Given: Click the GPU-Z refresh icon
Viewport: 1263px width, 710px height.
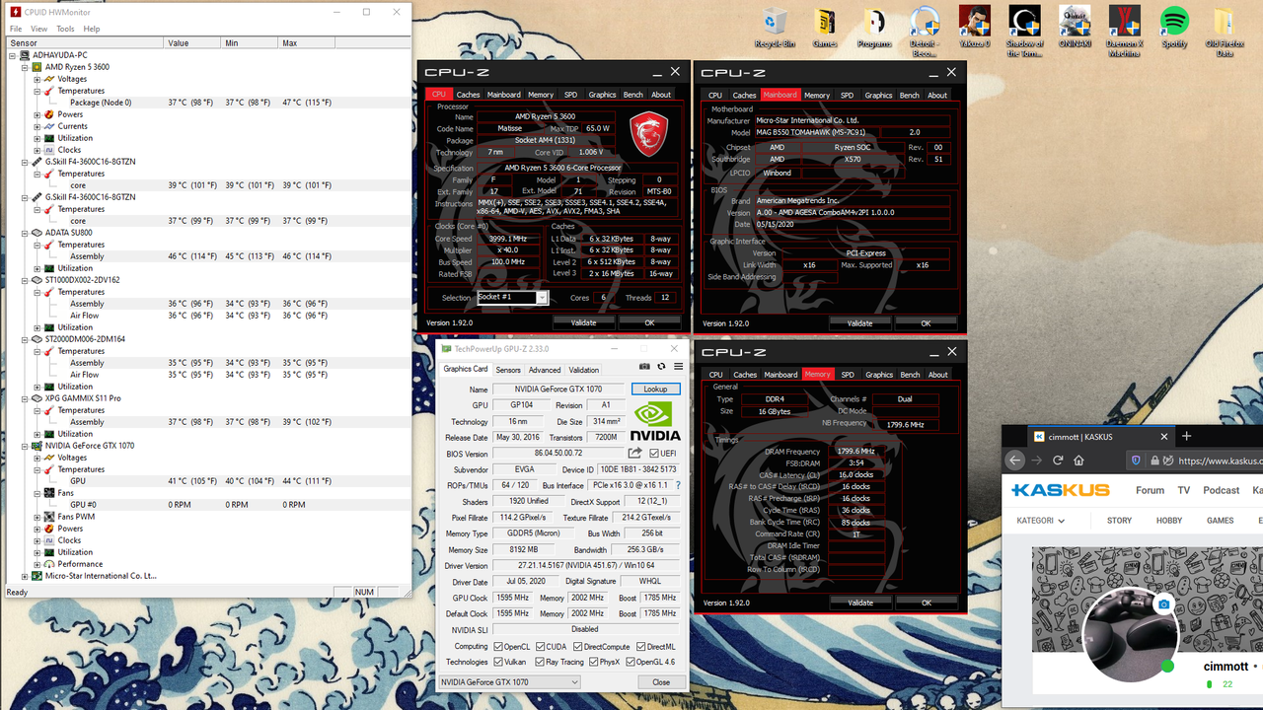Looking at the screenshot, I should [x=661, y=367].
